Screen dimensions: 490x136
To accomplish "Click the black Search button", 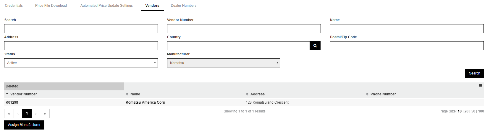I will point(475,73).
